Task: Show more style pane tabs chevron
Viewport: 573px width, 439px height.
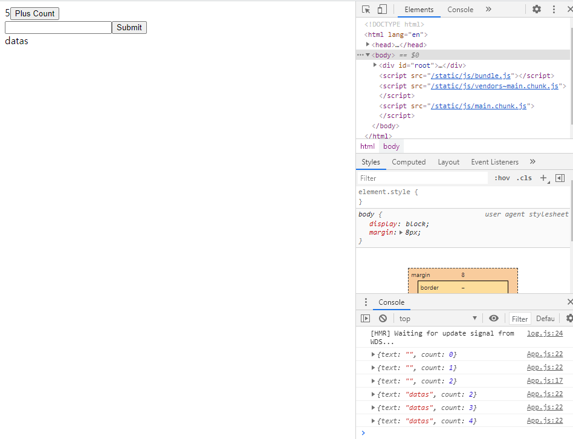Action: pyautogui.click(x=533, y=161)
